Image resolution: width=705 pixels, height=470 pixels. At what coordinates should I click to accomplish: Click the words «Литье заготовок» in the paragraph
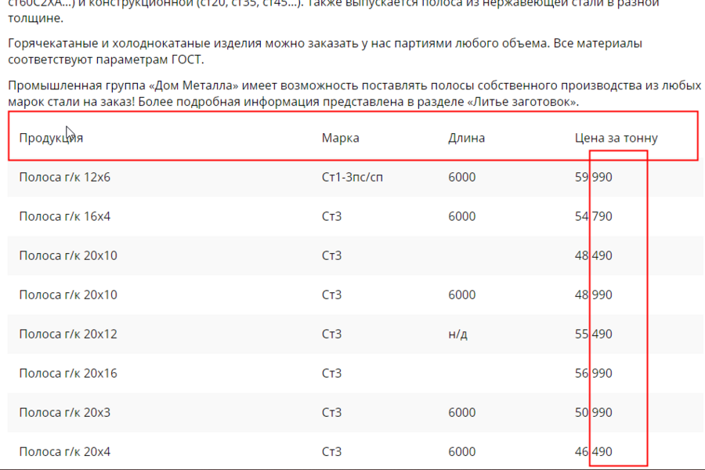522,102
